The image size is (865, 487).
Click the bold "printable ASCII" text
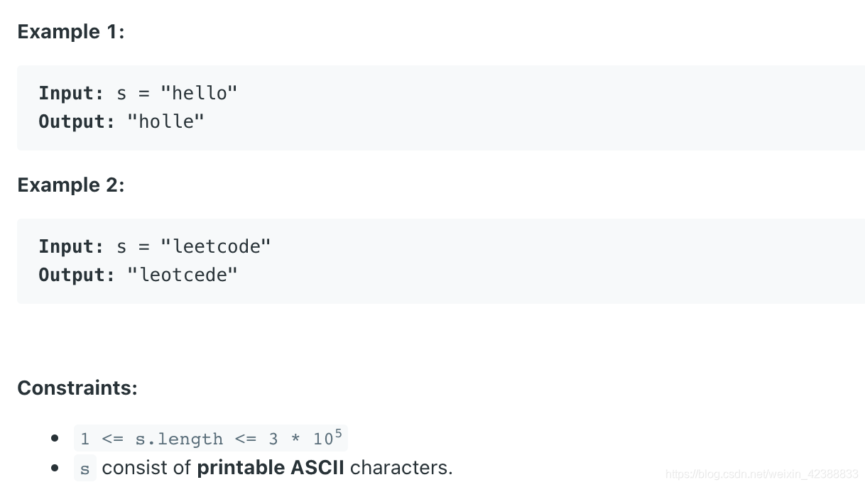pos(271,468)
